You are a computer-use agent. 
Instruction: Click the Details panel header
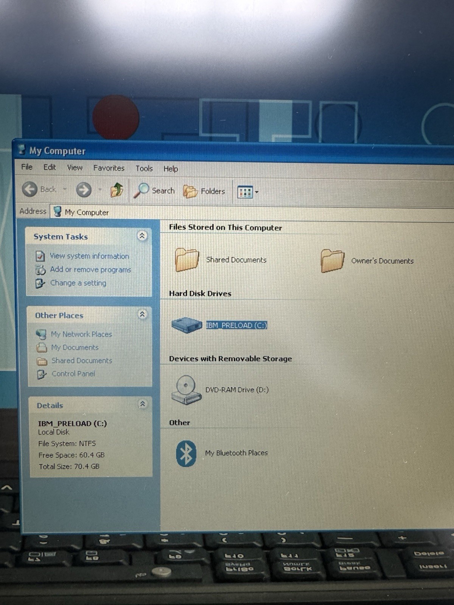[x=91, y=405]
